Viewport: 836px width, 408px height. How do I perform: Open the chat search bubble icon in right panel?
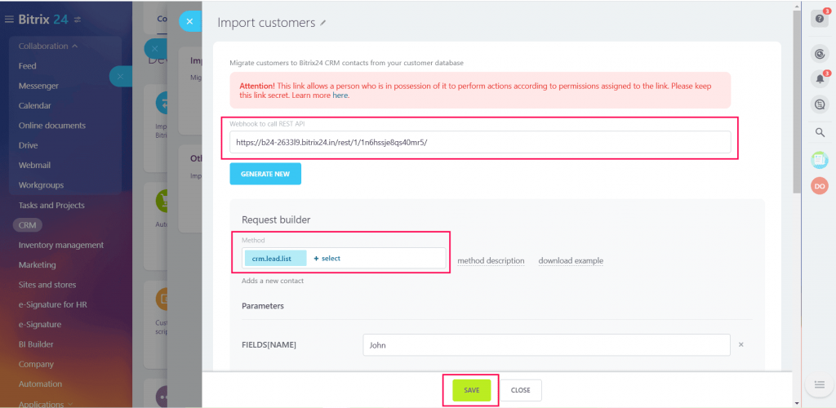pyautogui.click(x=820, y=104)
